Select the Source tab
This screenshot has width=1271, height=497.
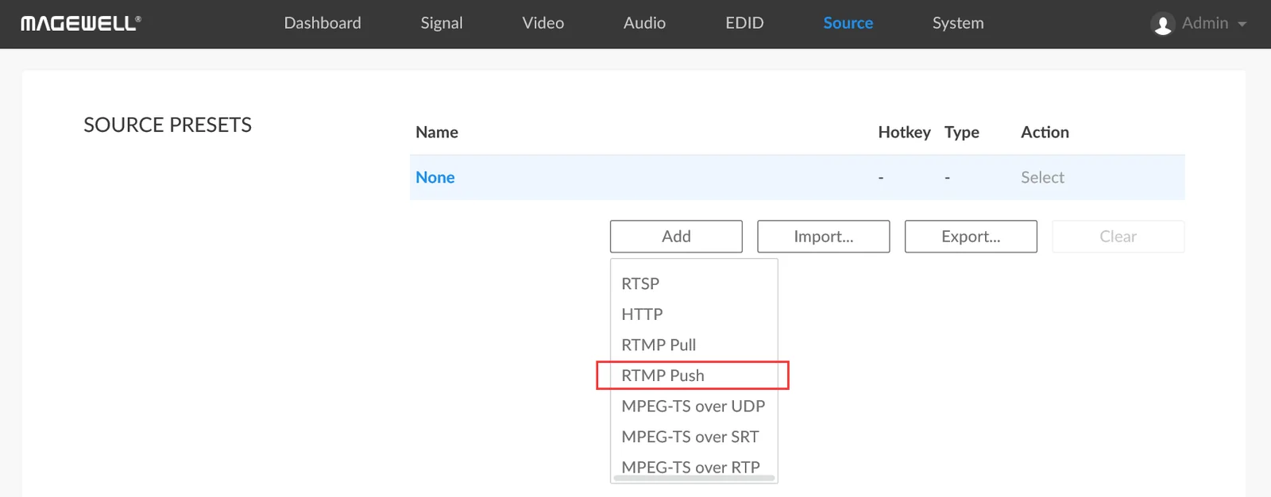[848, 23]
